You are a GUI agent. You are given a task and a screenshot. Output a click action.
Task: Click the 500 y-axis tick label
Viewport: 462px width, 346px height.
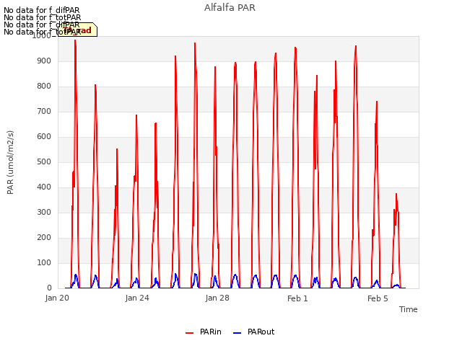click(x=44, y=161)
